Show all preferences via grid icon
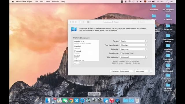This screenshot has width=185, height=104. click(88, 22)
